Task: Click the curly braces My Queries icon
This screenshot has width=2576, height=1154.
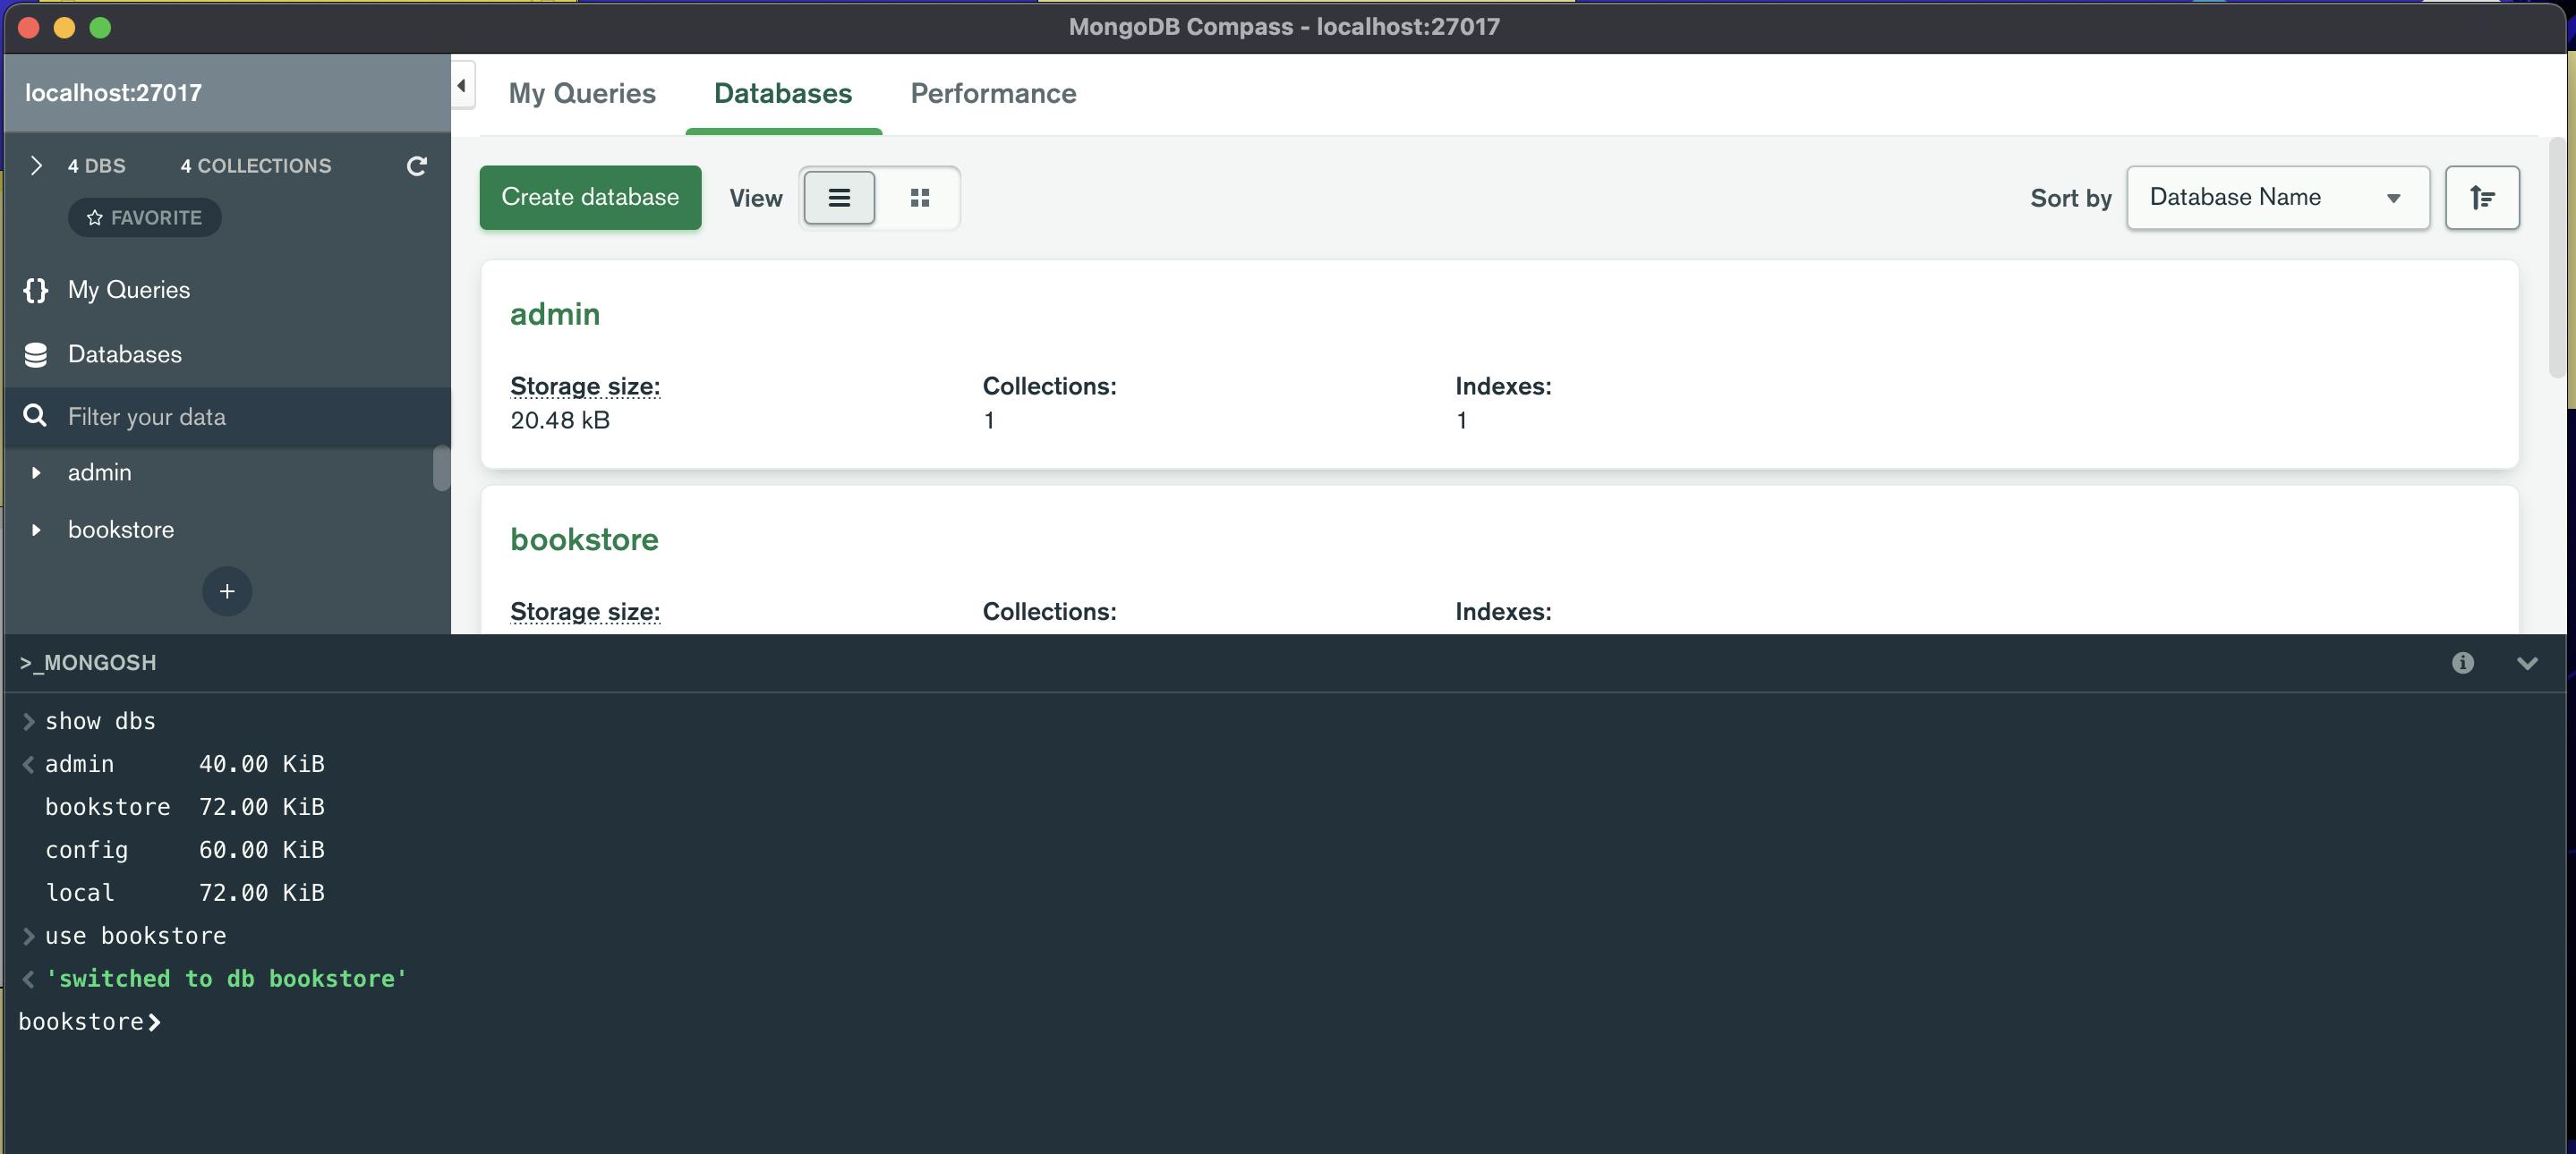Action: 36,291
